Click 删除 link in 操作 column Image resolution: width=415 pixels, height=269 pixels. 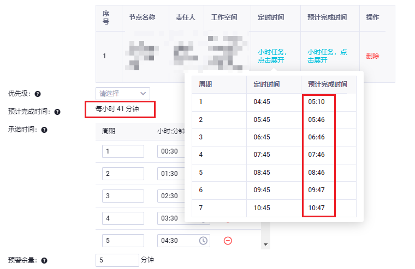(372, 56)
